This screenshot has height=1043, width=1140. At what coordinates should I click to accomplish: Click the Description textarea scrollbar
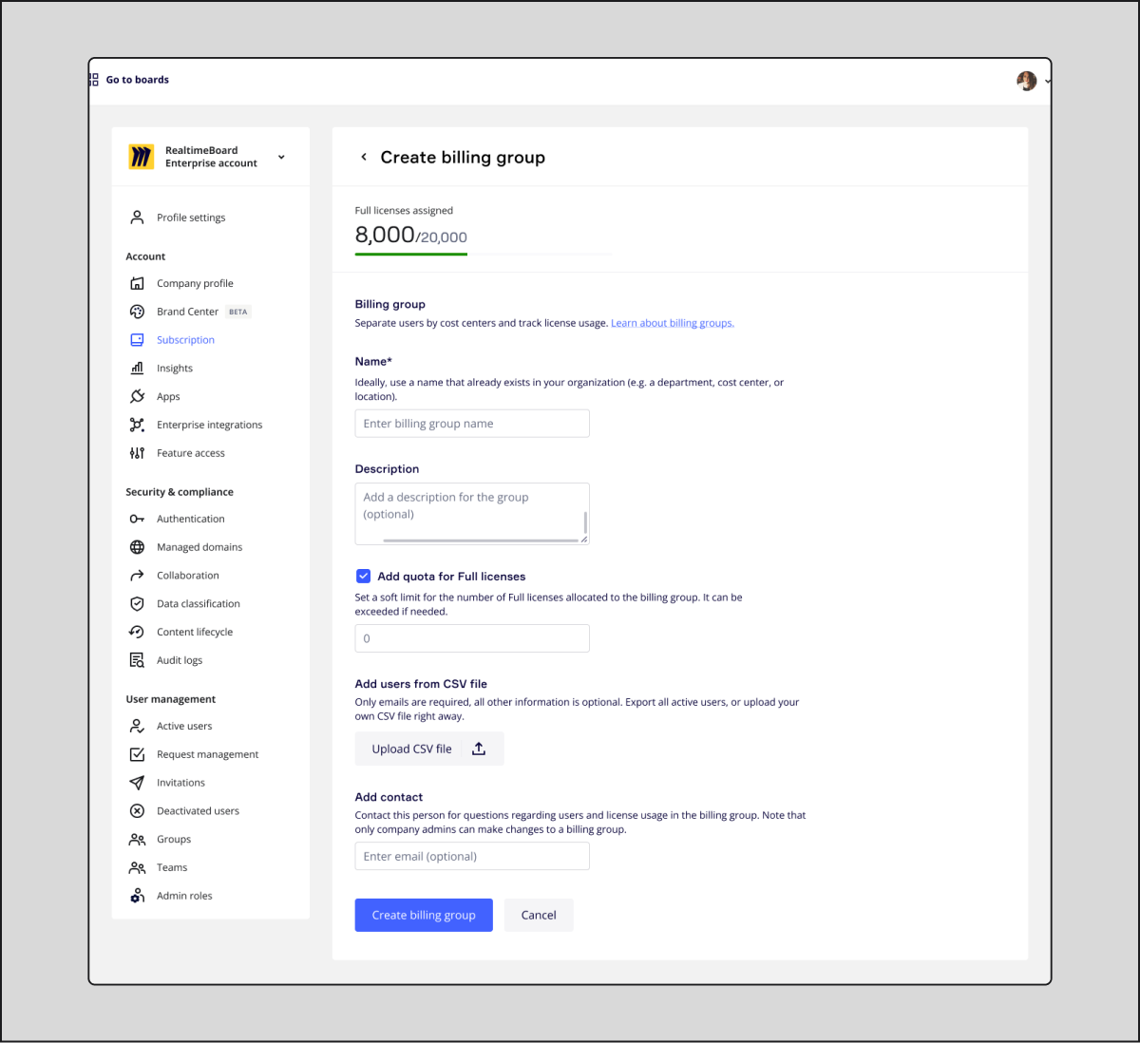[x=585, y=521]
